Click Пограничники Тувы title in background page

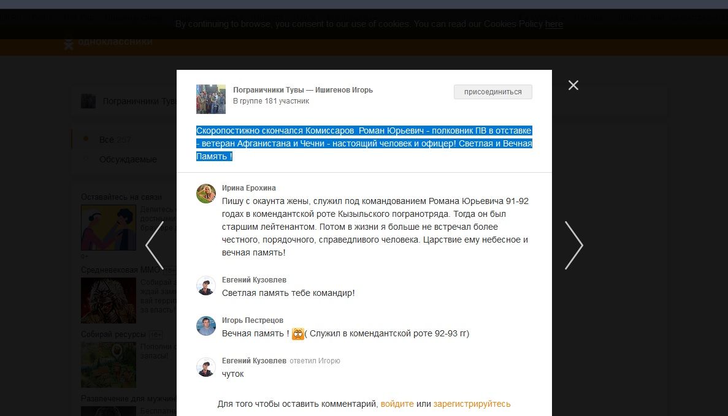point(139,101)
